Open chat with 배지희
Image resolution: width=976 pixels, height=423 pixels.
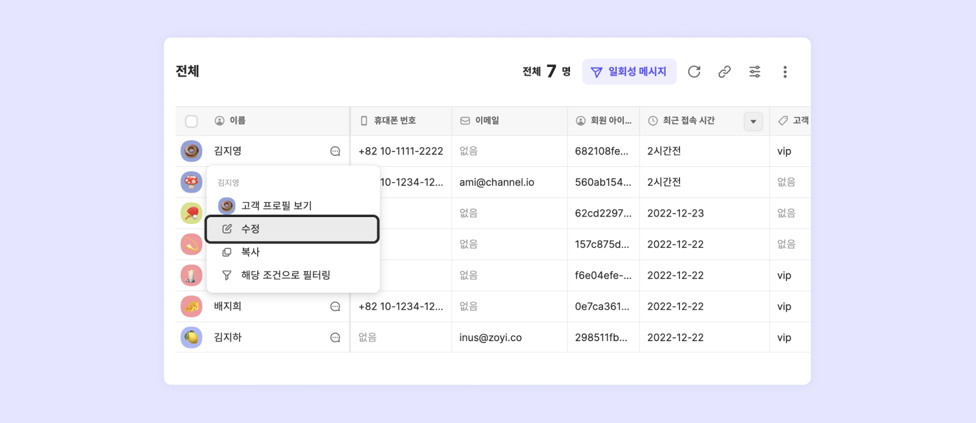335,307
